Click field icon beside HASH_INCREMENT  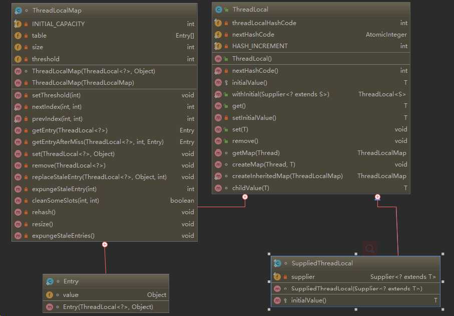coord(218,46)
